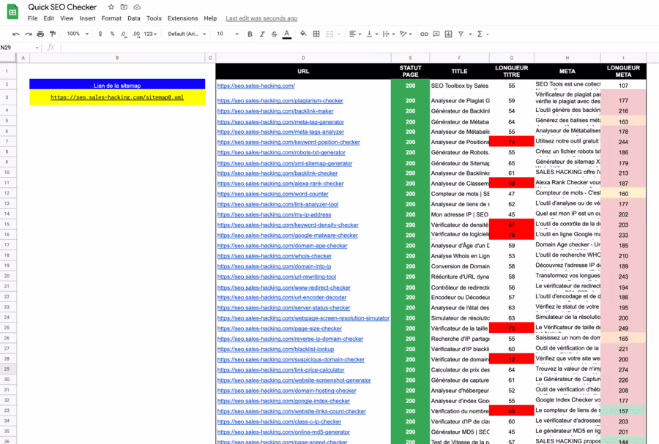Open the Help menu
The image size is (659, 444).
tap(210, 18)
